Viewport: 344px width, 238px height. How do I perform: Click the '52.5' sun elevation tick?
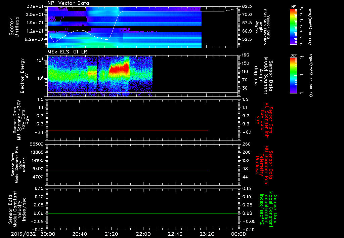[x=247, y=39]
